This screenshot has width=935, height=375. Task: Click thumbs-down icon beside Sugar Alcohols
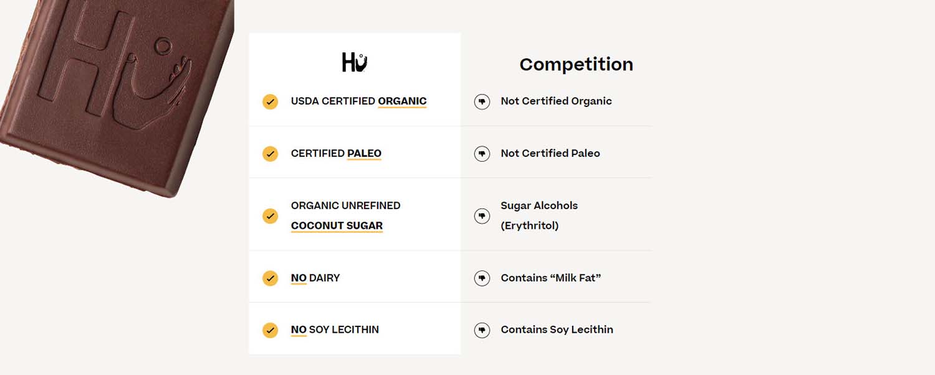click(482, 216)
